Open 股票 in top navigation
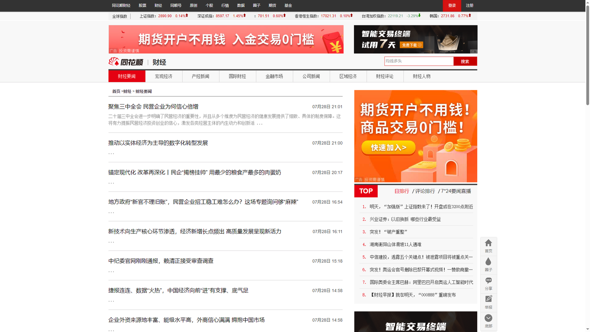Image resolution: width=590 pixels, height=332 pixels. coord(143,6)
